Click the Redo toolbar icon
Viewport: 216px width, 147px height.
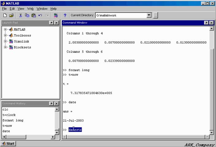point(47,15)
